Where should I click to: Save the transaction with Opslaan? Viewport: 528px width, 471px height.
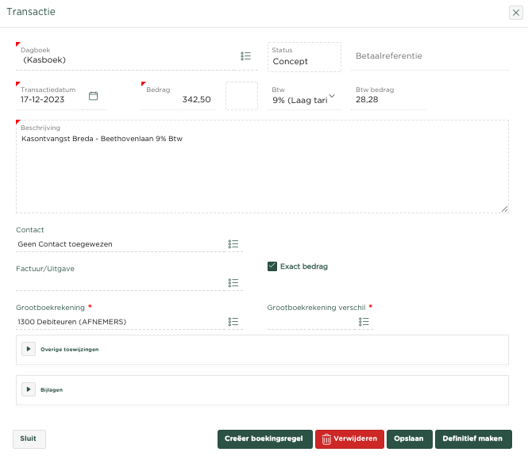tap(409, 438)
